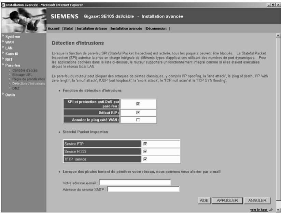Expand the LAN sidebar section

pyautogui.click(x=9, y=48)
